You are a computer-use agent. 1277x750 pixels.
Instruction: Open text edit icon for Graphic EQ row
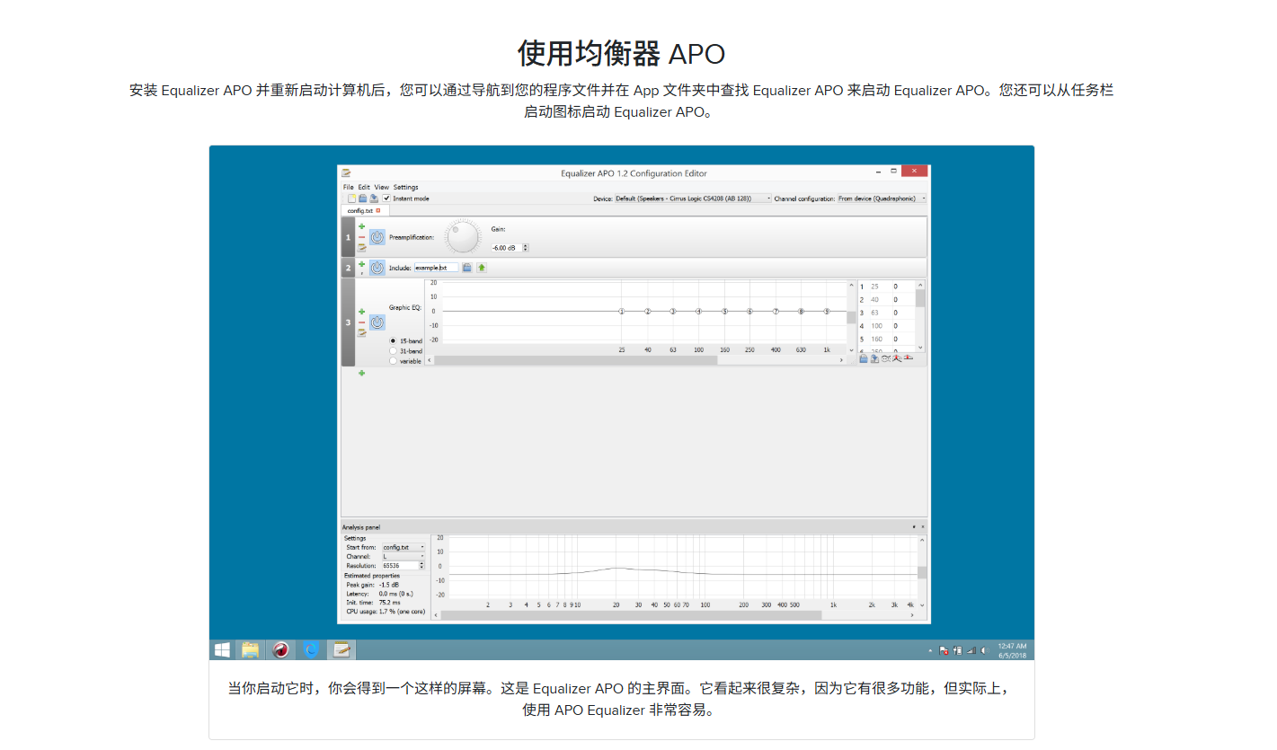tap(362, 332)
